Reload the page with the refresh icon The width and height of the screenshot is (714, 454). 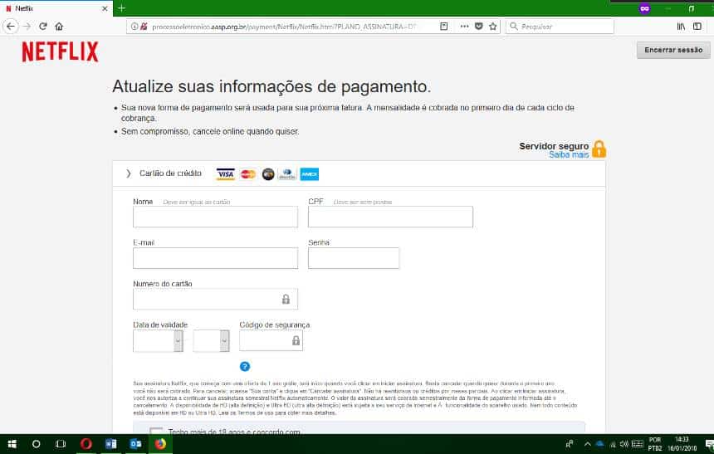pos(43,27)
